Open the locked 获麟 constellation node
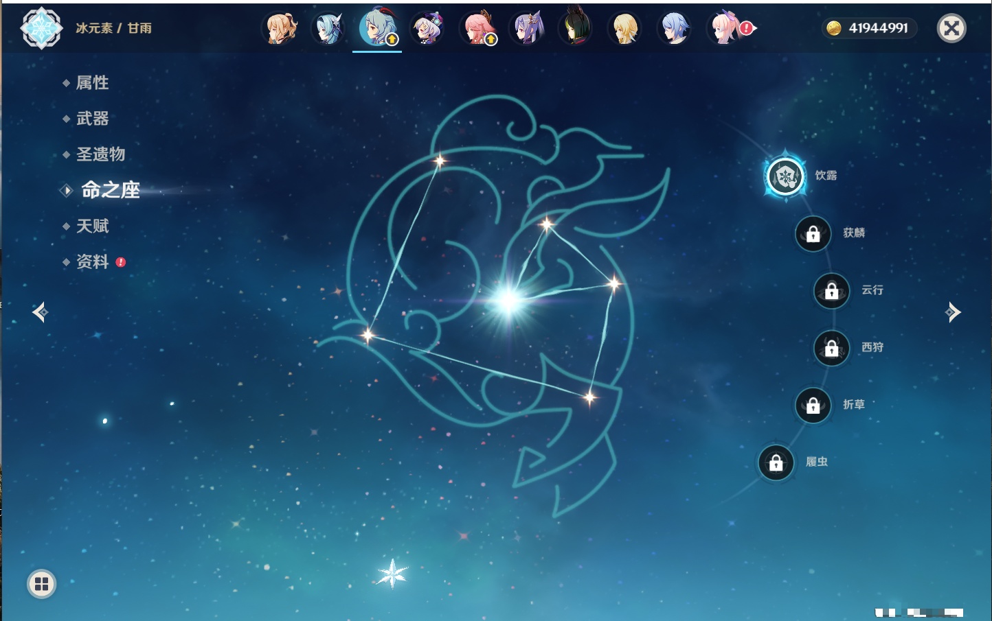Image resolution: width=992 pixels, height=621 pixels. pyautogui.click(x=813, y=234)
